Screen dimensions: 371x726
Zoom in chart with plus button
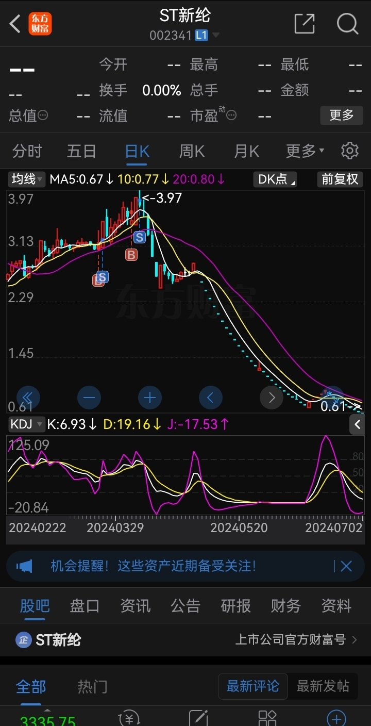tap(150, 398)
